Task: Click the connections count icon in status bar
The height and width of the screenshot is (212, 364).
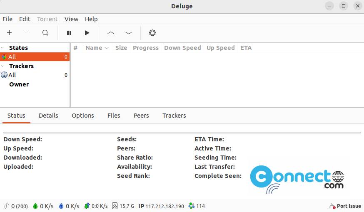Action: (x=6, y=206)
